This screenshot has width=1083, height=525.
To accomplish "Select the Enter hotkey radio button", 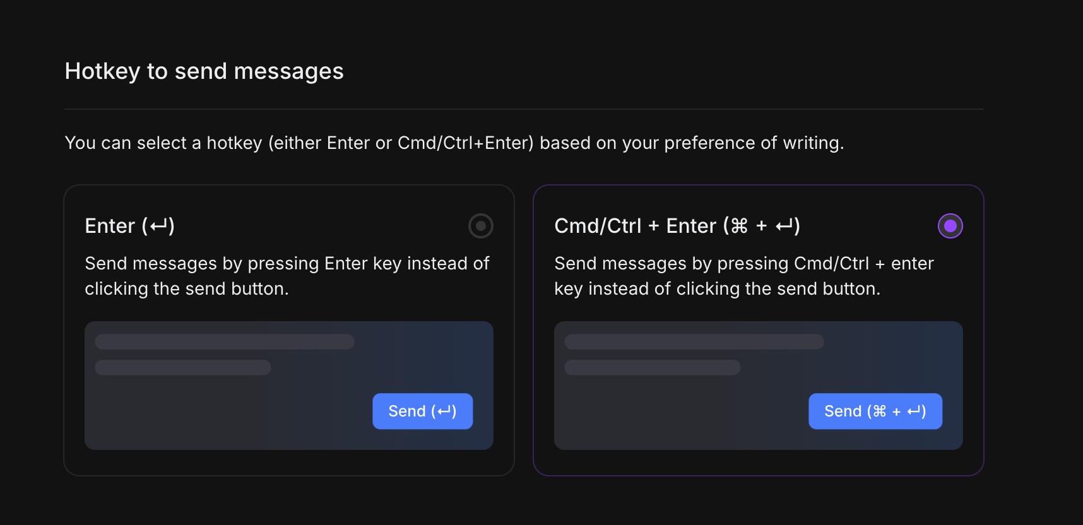I will (x=480, y=226).
